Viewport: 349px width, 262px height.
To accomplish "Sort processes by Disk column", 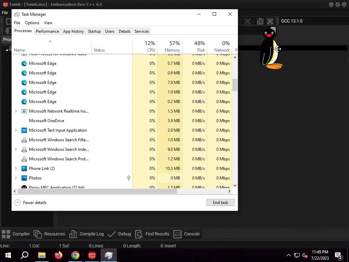I will (195, 46).
